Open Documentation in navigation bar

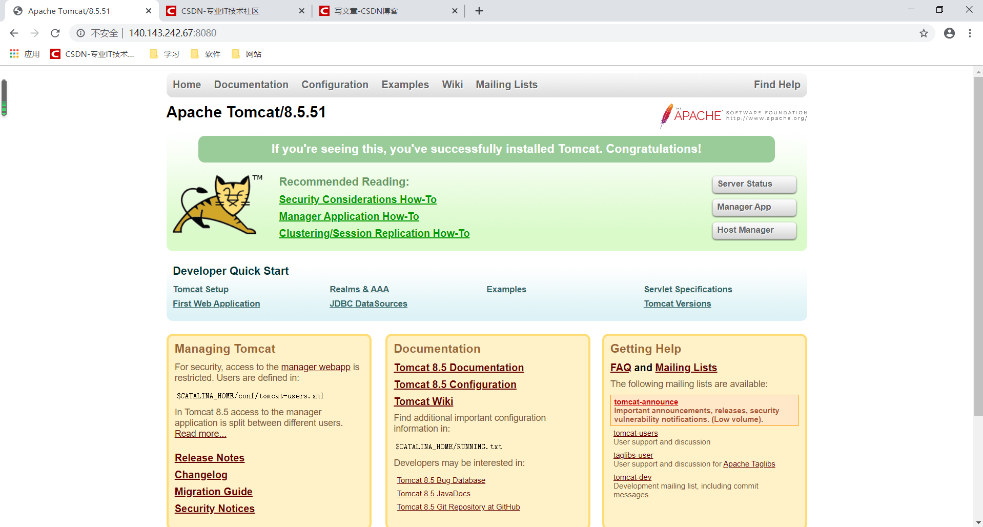pos(251,85)
